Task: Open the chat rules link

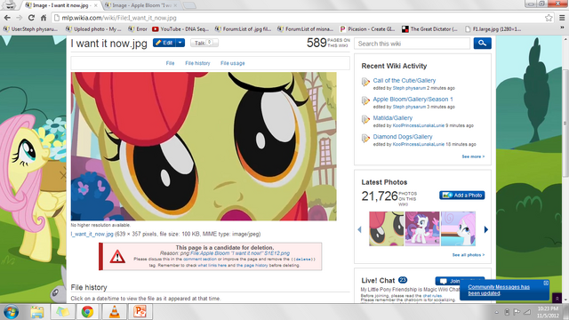Action: [x=432, y=296]
